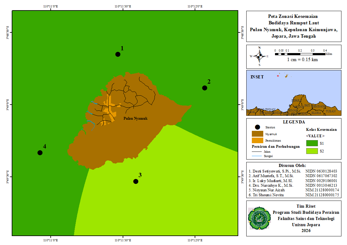The height and width of the screenshot is (245, 347).
Task: Click title line 'Jepara, Jawa Tengah'
Action: click(x=294, y=36)
